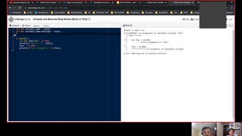
Task: Click the browser reload icon
Action: click(x=20, y=8)
